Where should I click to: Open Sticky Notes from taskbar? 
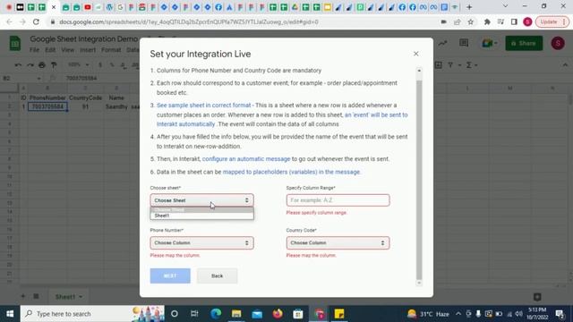pos(339,314)
